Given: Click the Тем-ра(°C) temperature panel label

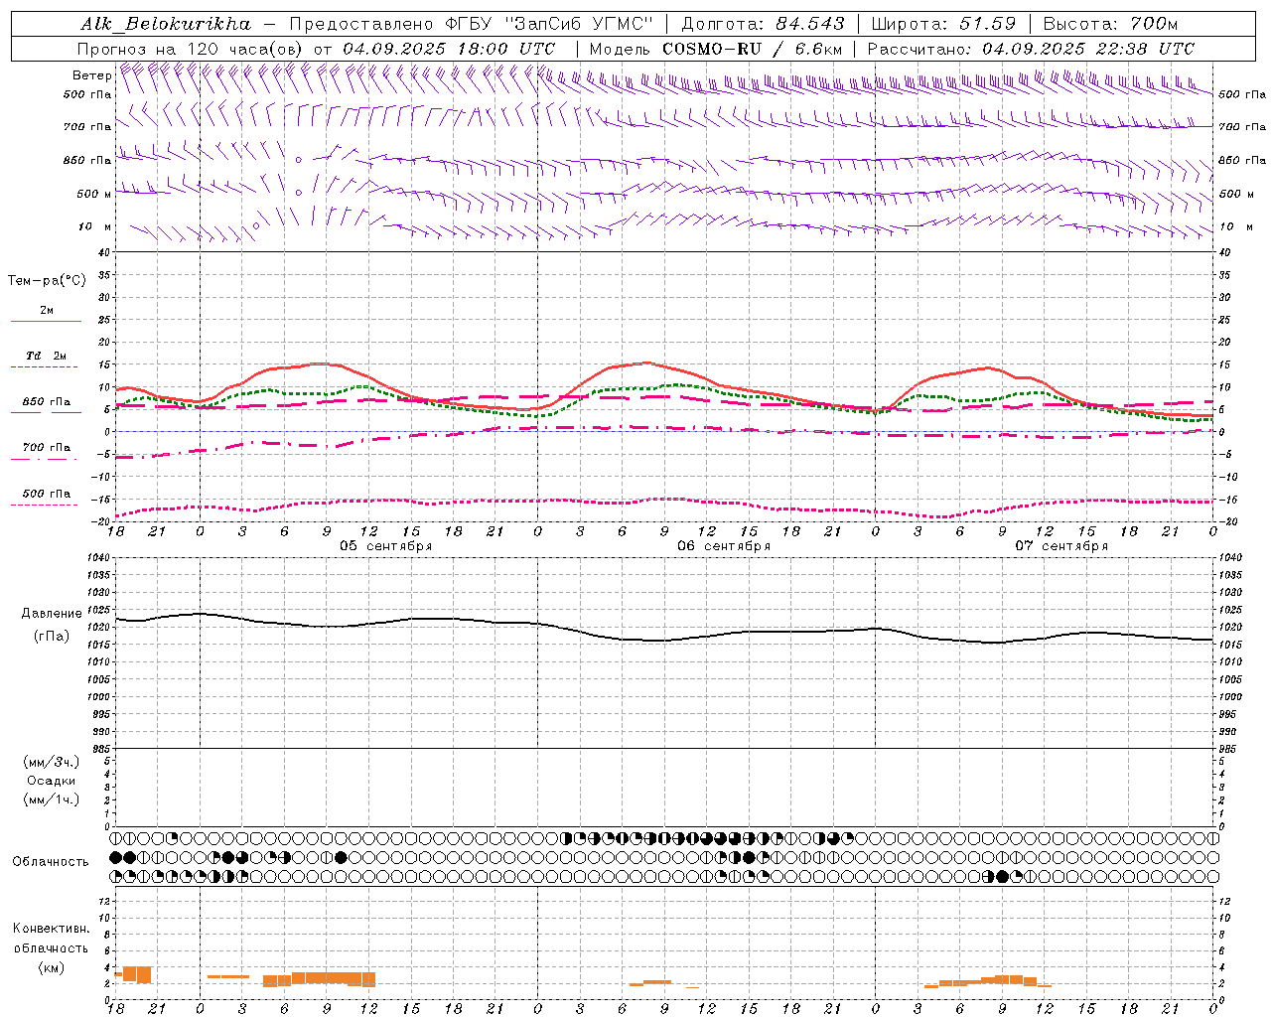Looking at the screenshot, I should 47,281.
